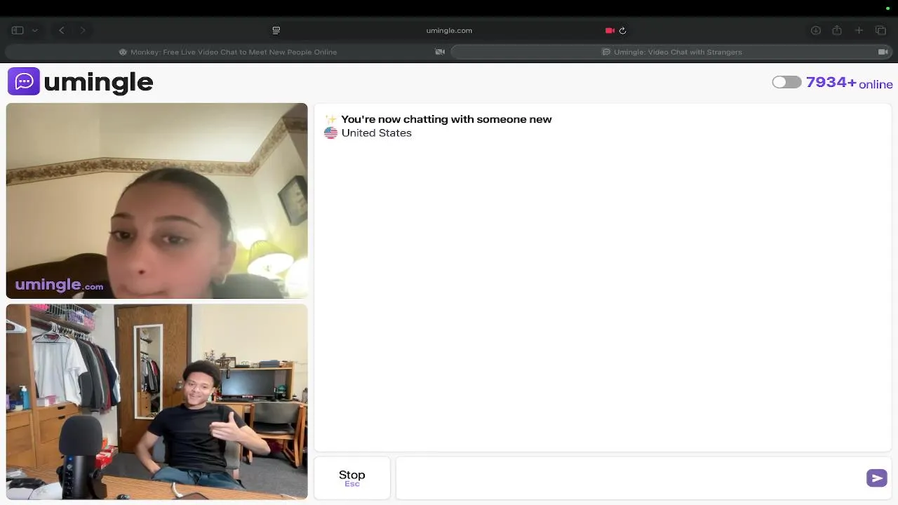Click the United States flag icon
Image resolution: width=898 pixels, height=505 pixels.
(330, 133)
